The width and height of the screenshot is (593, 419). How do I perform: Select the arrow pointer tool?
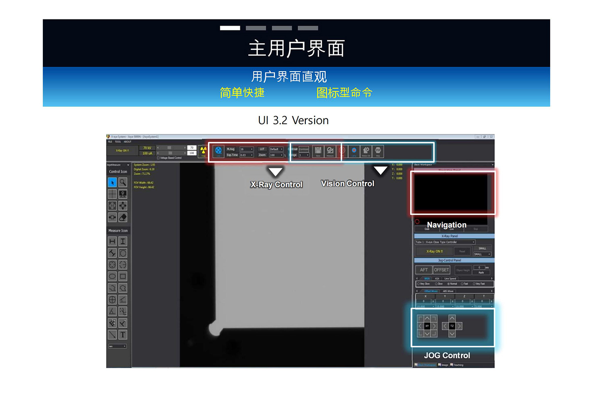click(112, 183)
